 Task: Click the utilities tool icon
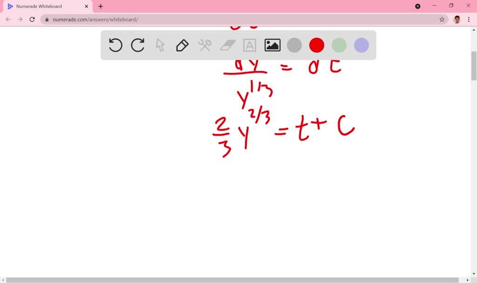pyautogui.click(x=204, y=45)
